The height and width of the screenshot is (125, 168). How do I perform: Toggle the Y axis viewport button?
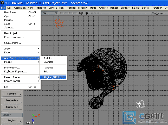click(95, 14)
